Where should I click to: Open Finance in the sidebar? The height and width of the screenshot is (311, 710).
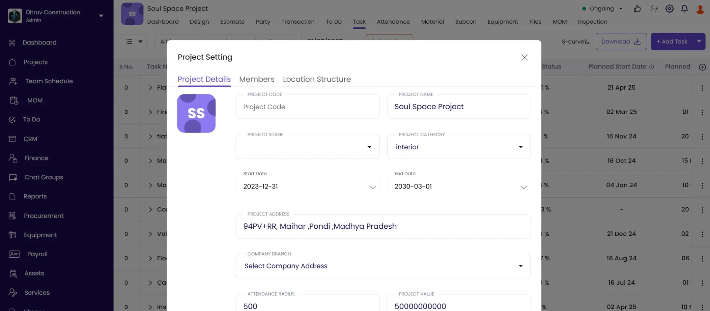pos(36,158)
